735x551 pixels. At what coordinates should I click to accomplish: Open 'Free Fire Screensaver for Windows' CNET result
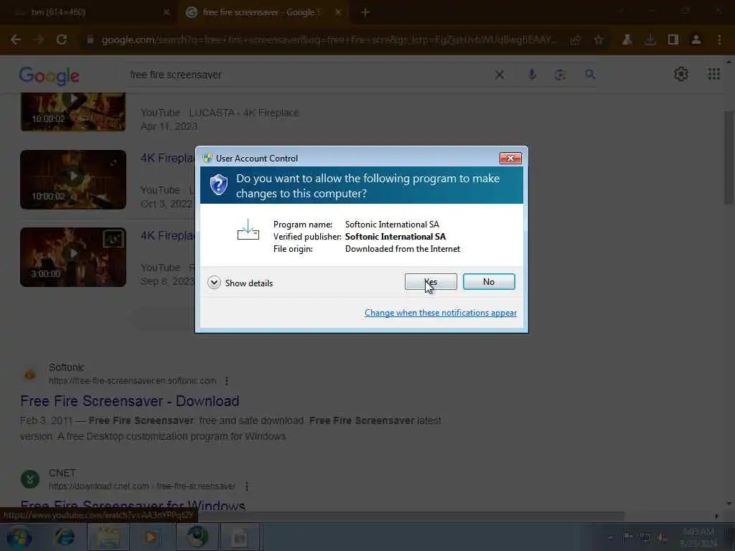click(133, 506)
